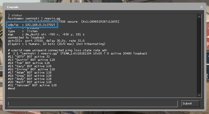Click the console resize grip
This screenshot has height=114, width=209.
click(x=204, y=108)
